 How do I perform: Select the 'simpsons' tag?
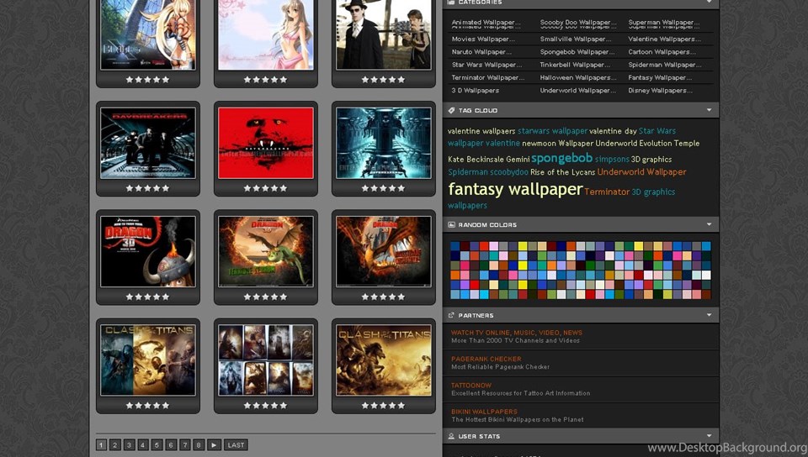coord(612,160)
